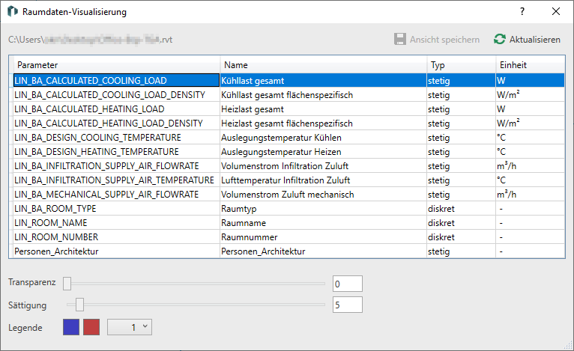
Task: Click the Transparenz slider handle
Action: (67, 284)
